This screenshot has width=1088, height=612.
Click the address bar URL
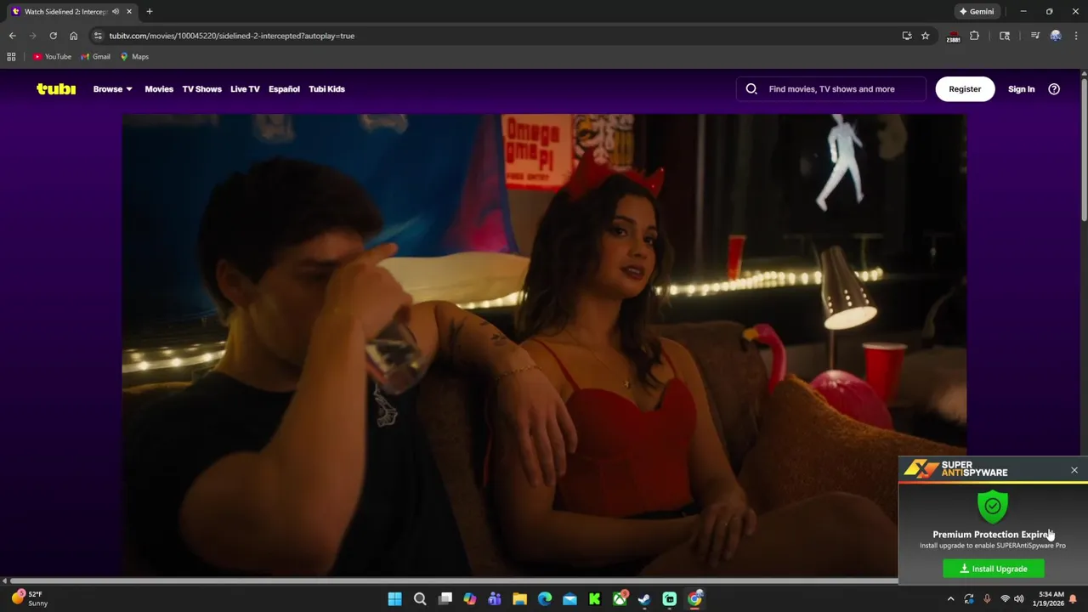231,36
